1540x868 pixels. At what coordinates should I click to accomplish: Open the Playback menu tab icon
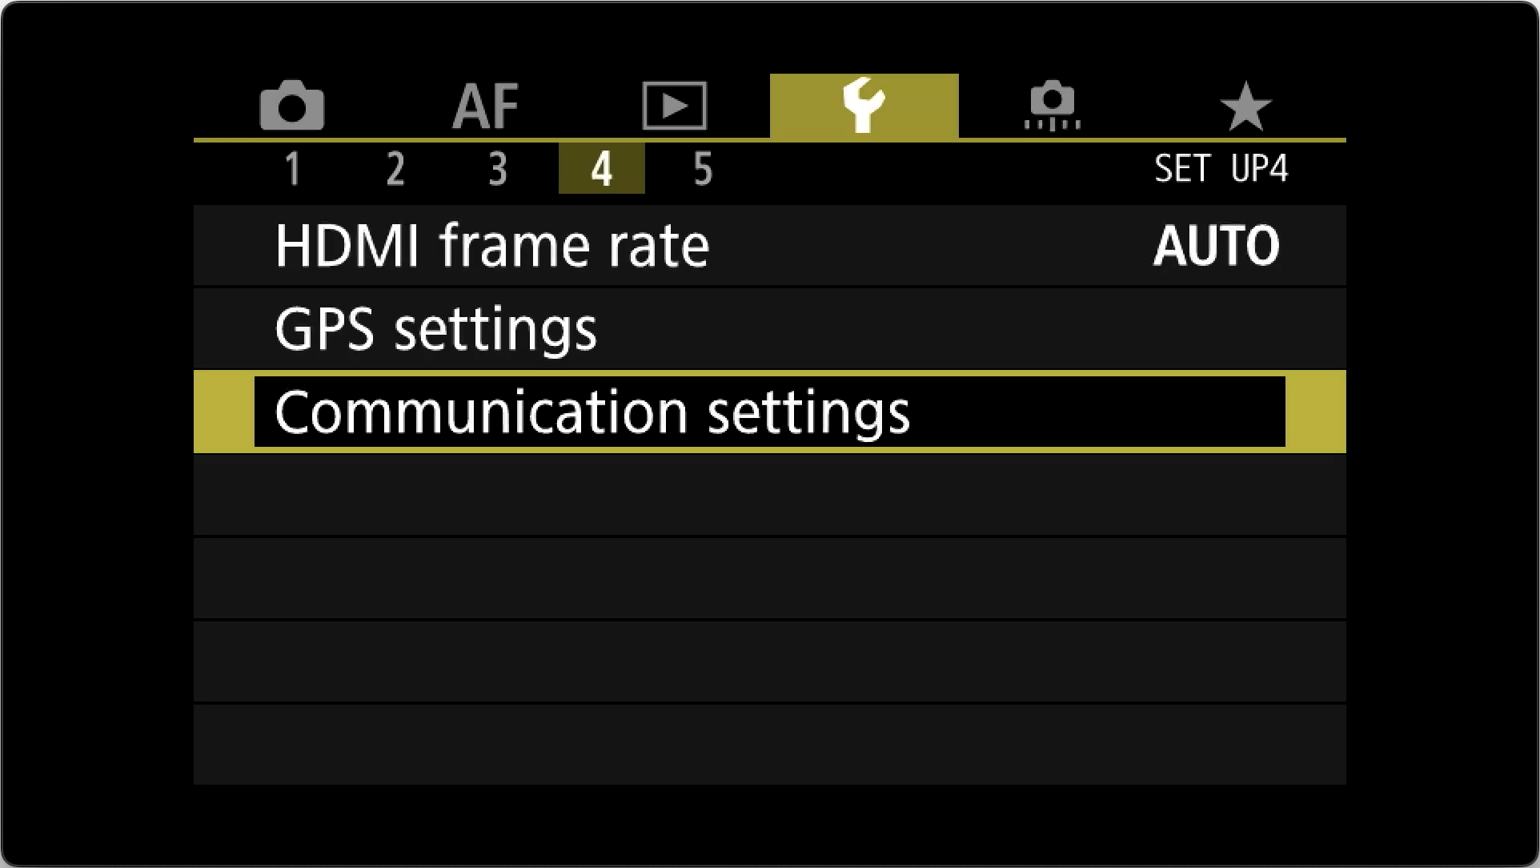(x=675, y=106)
